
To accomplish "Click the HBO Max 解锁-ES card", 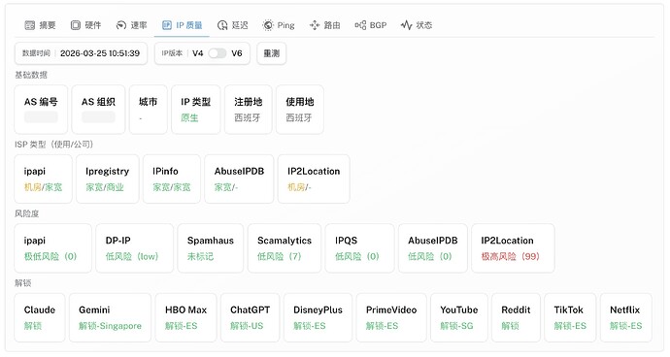I will tap(185, 317).
